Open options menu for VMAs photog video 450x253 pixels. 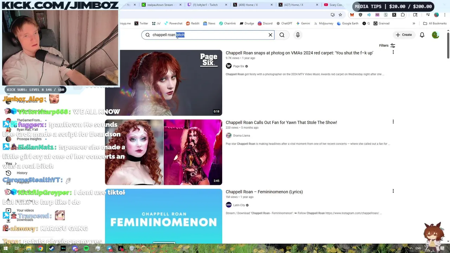[393, 52]
